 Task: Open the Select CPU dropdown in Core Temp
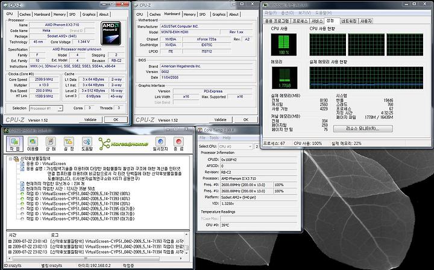tap(236, 146)
